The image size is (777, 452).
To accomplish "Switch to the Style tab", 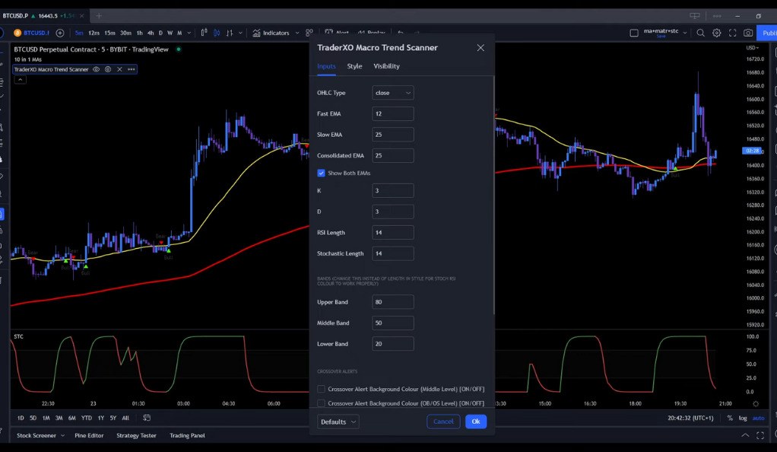I will point(354,66).
